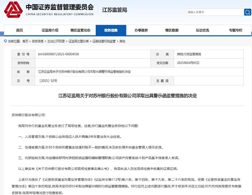Open the 办事服务 navigation tab
This screenshot has height=195, width=252.
point(141,30)
